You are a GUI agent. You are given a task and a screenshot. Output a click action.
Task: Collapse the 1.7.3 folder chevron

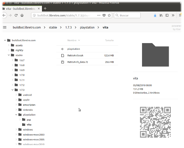pyautogui.click(x=12, y=90)
